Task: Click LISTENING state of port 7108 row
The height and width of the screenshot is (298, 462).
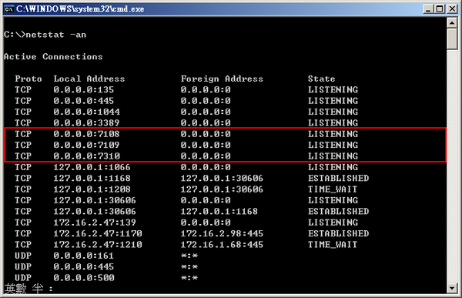Action: tap(333, 134)
